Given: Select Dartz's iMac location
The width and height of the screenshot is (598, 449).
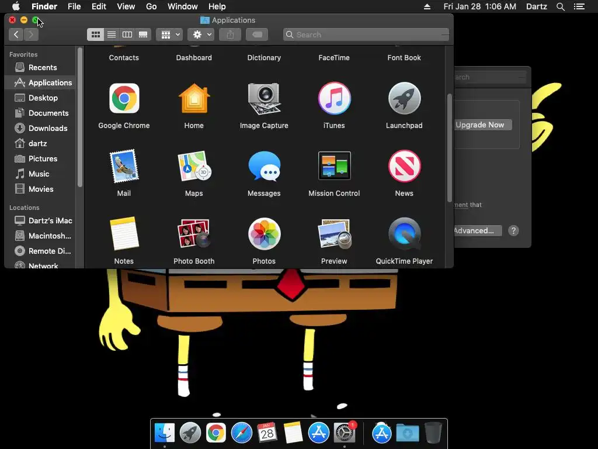Looking at the screenshot, I should [x=40, y=220].
